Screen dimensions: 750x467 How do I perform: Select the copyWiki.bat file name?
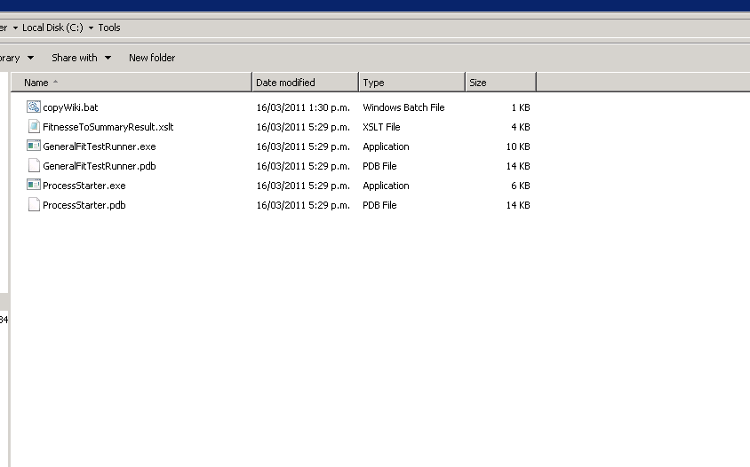[x=70, y=107]
